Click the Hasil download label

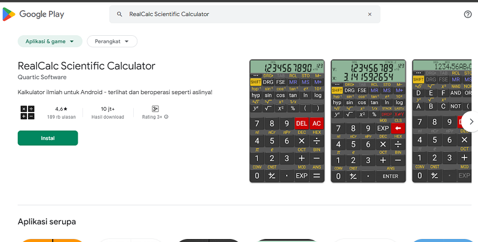point(108,117)
